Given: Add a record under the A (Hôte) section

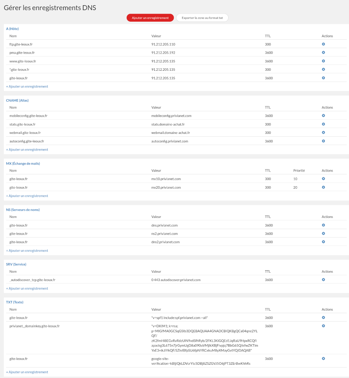Looking at the screenshot, I should (x=27, y=86).
